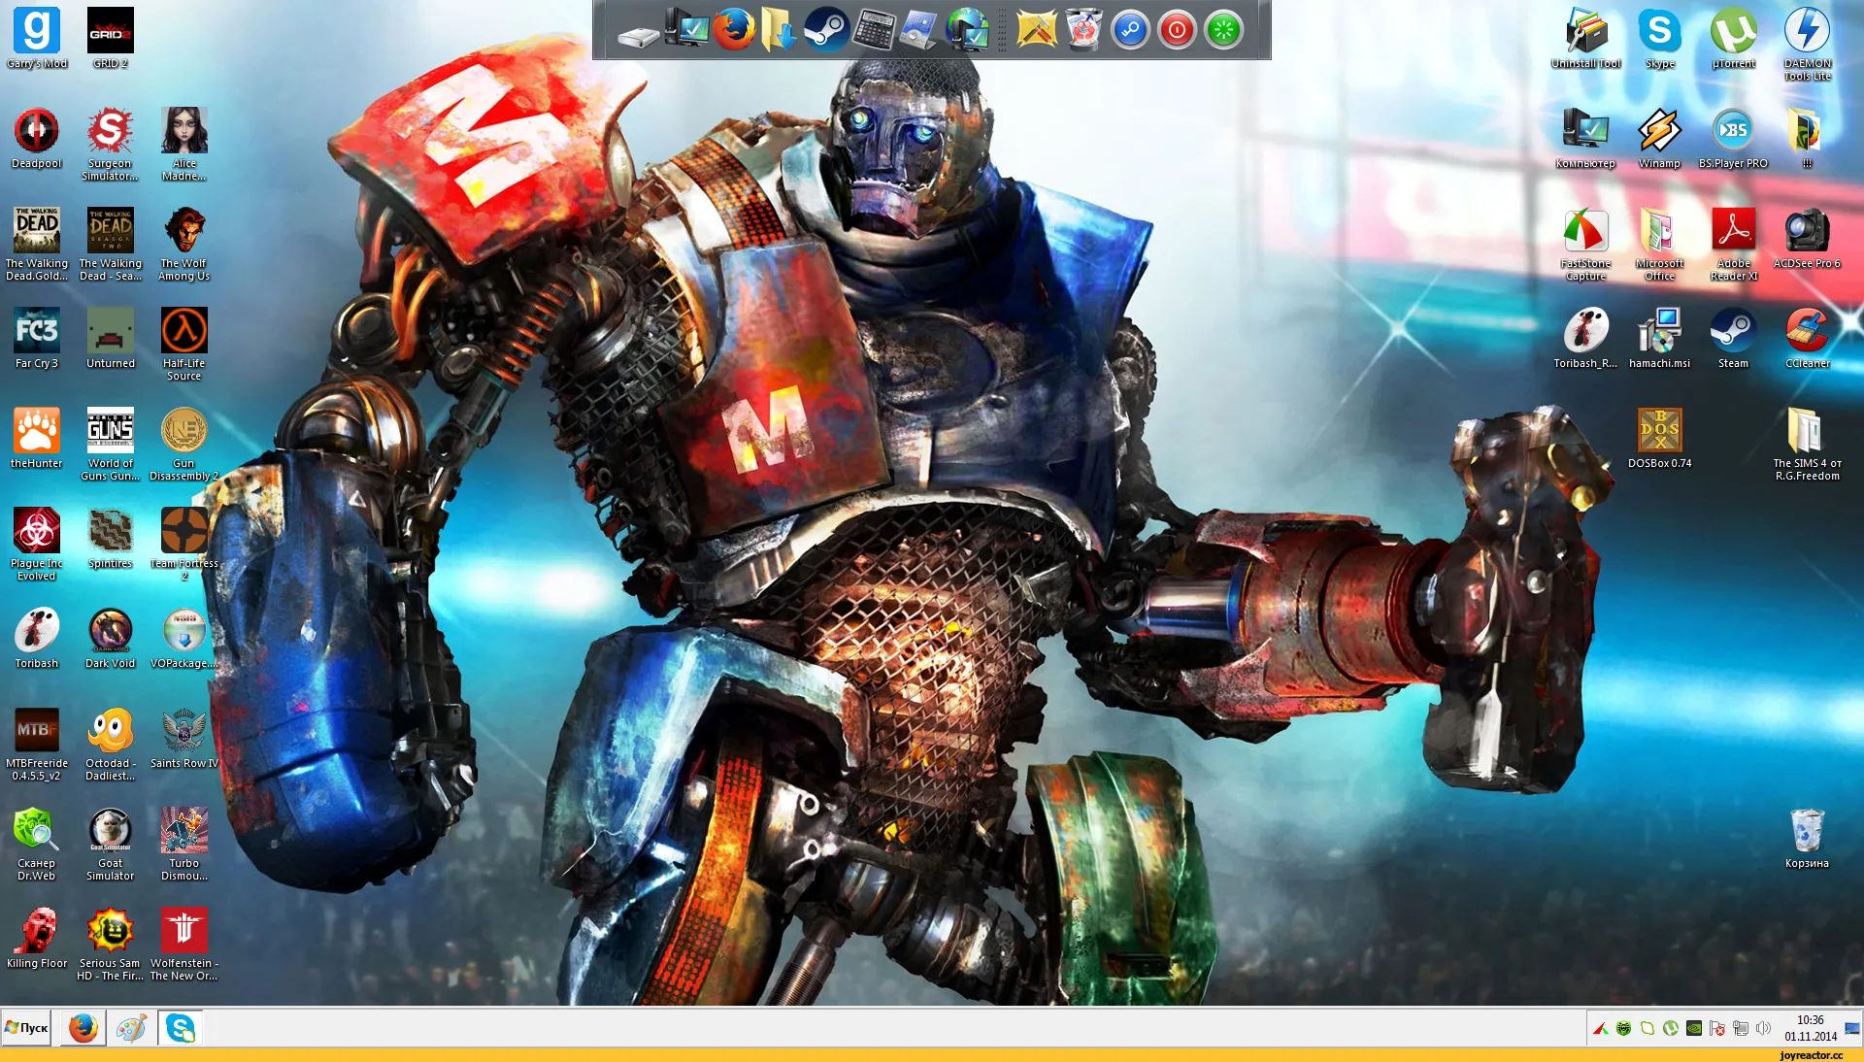Click the blue search dock button
Screen dimensions: 1864x1062
point(1130,30)
